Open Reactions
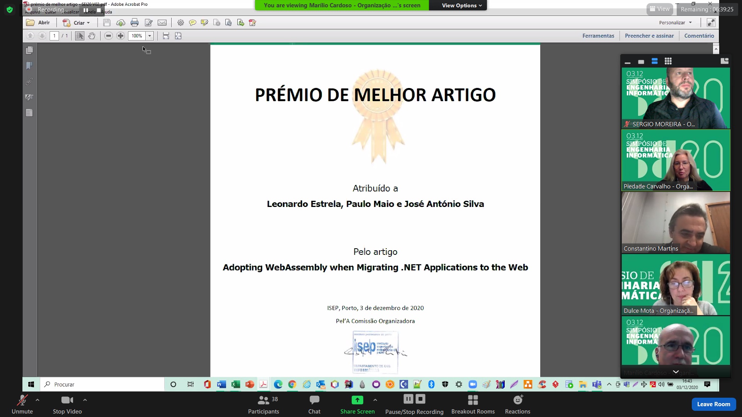The height and width of the screenshot is (417, 742). [517, 404]
